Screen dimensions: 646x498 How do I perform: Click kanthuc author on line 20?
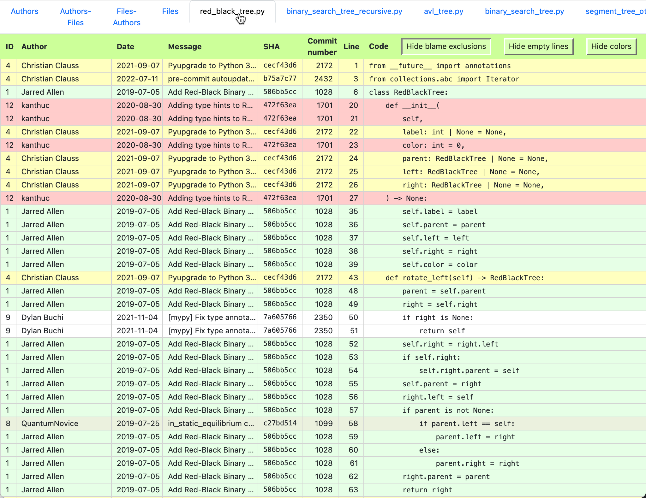pos(63,105)
